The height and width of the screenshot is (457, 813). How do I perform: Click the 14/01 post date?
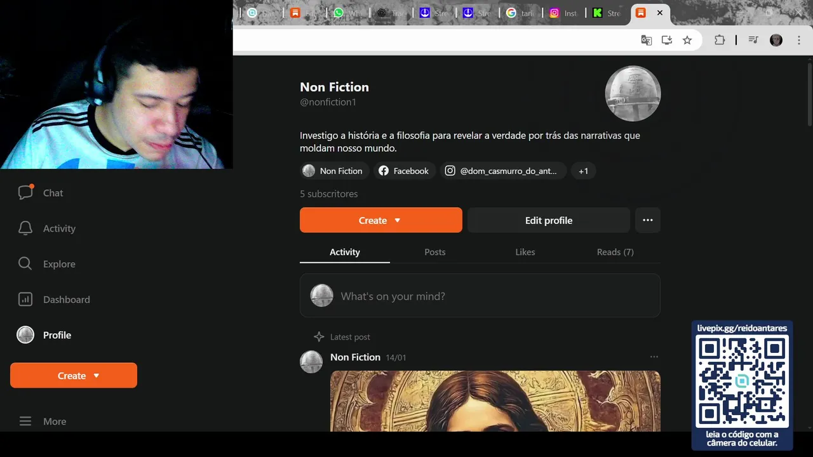tap(396, 358)
